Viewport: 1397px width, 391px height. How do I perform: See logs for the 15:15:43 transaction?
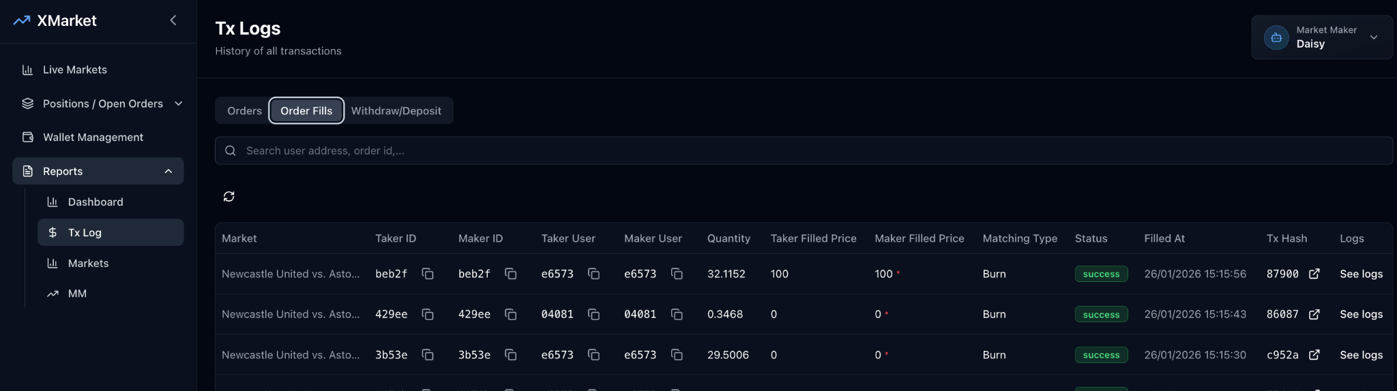pos(1361,314)
